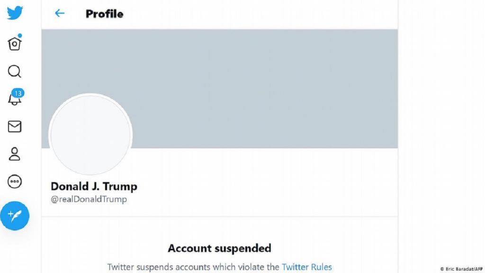This screenshot has width=485, height=273.
Task: Go to the Home timeline icon
Action: pyautogui.click(x=15, y=44)
